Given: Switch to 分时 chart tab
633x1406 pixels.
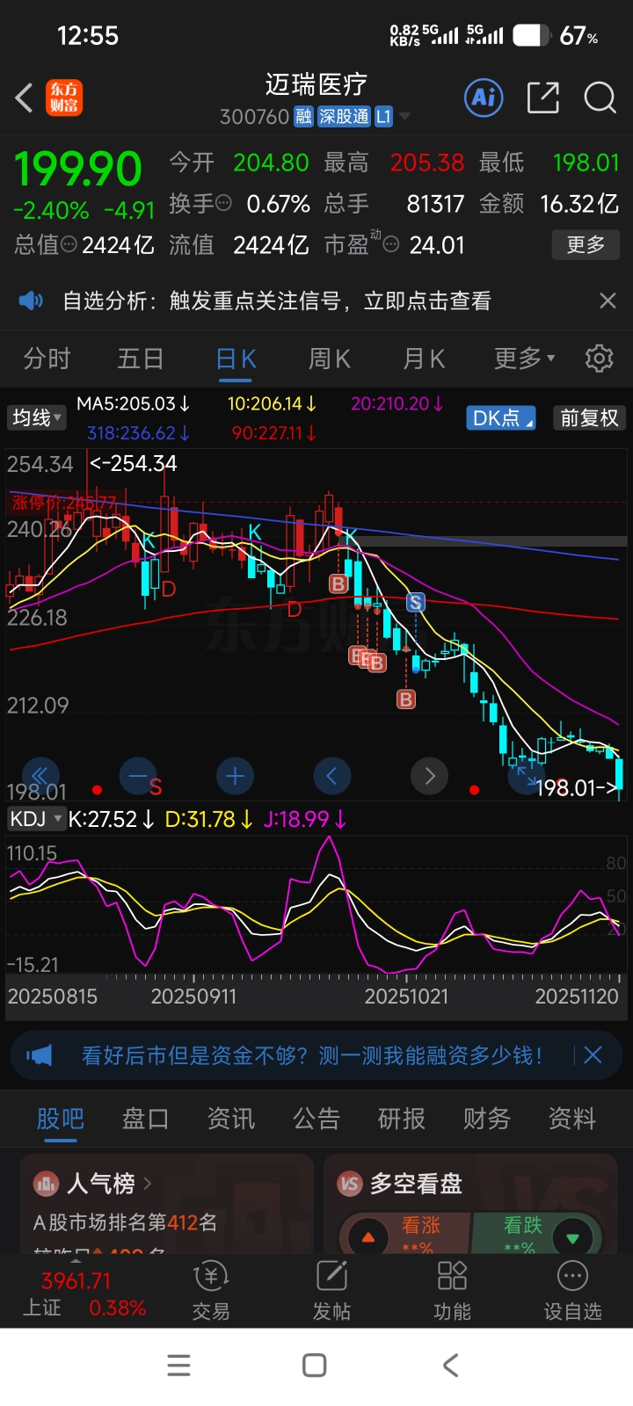Looking at the screenshot, I should (x=47, y=359).
